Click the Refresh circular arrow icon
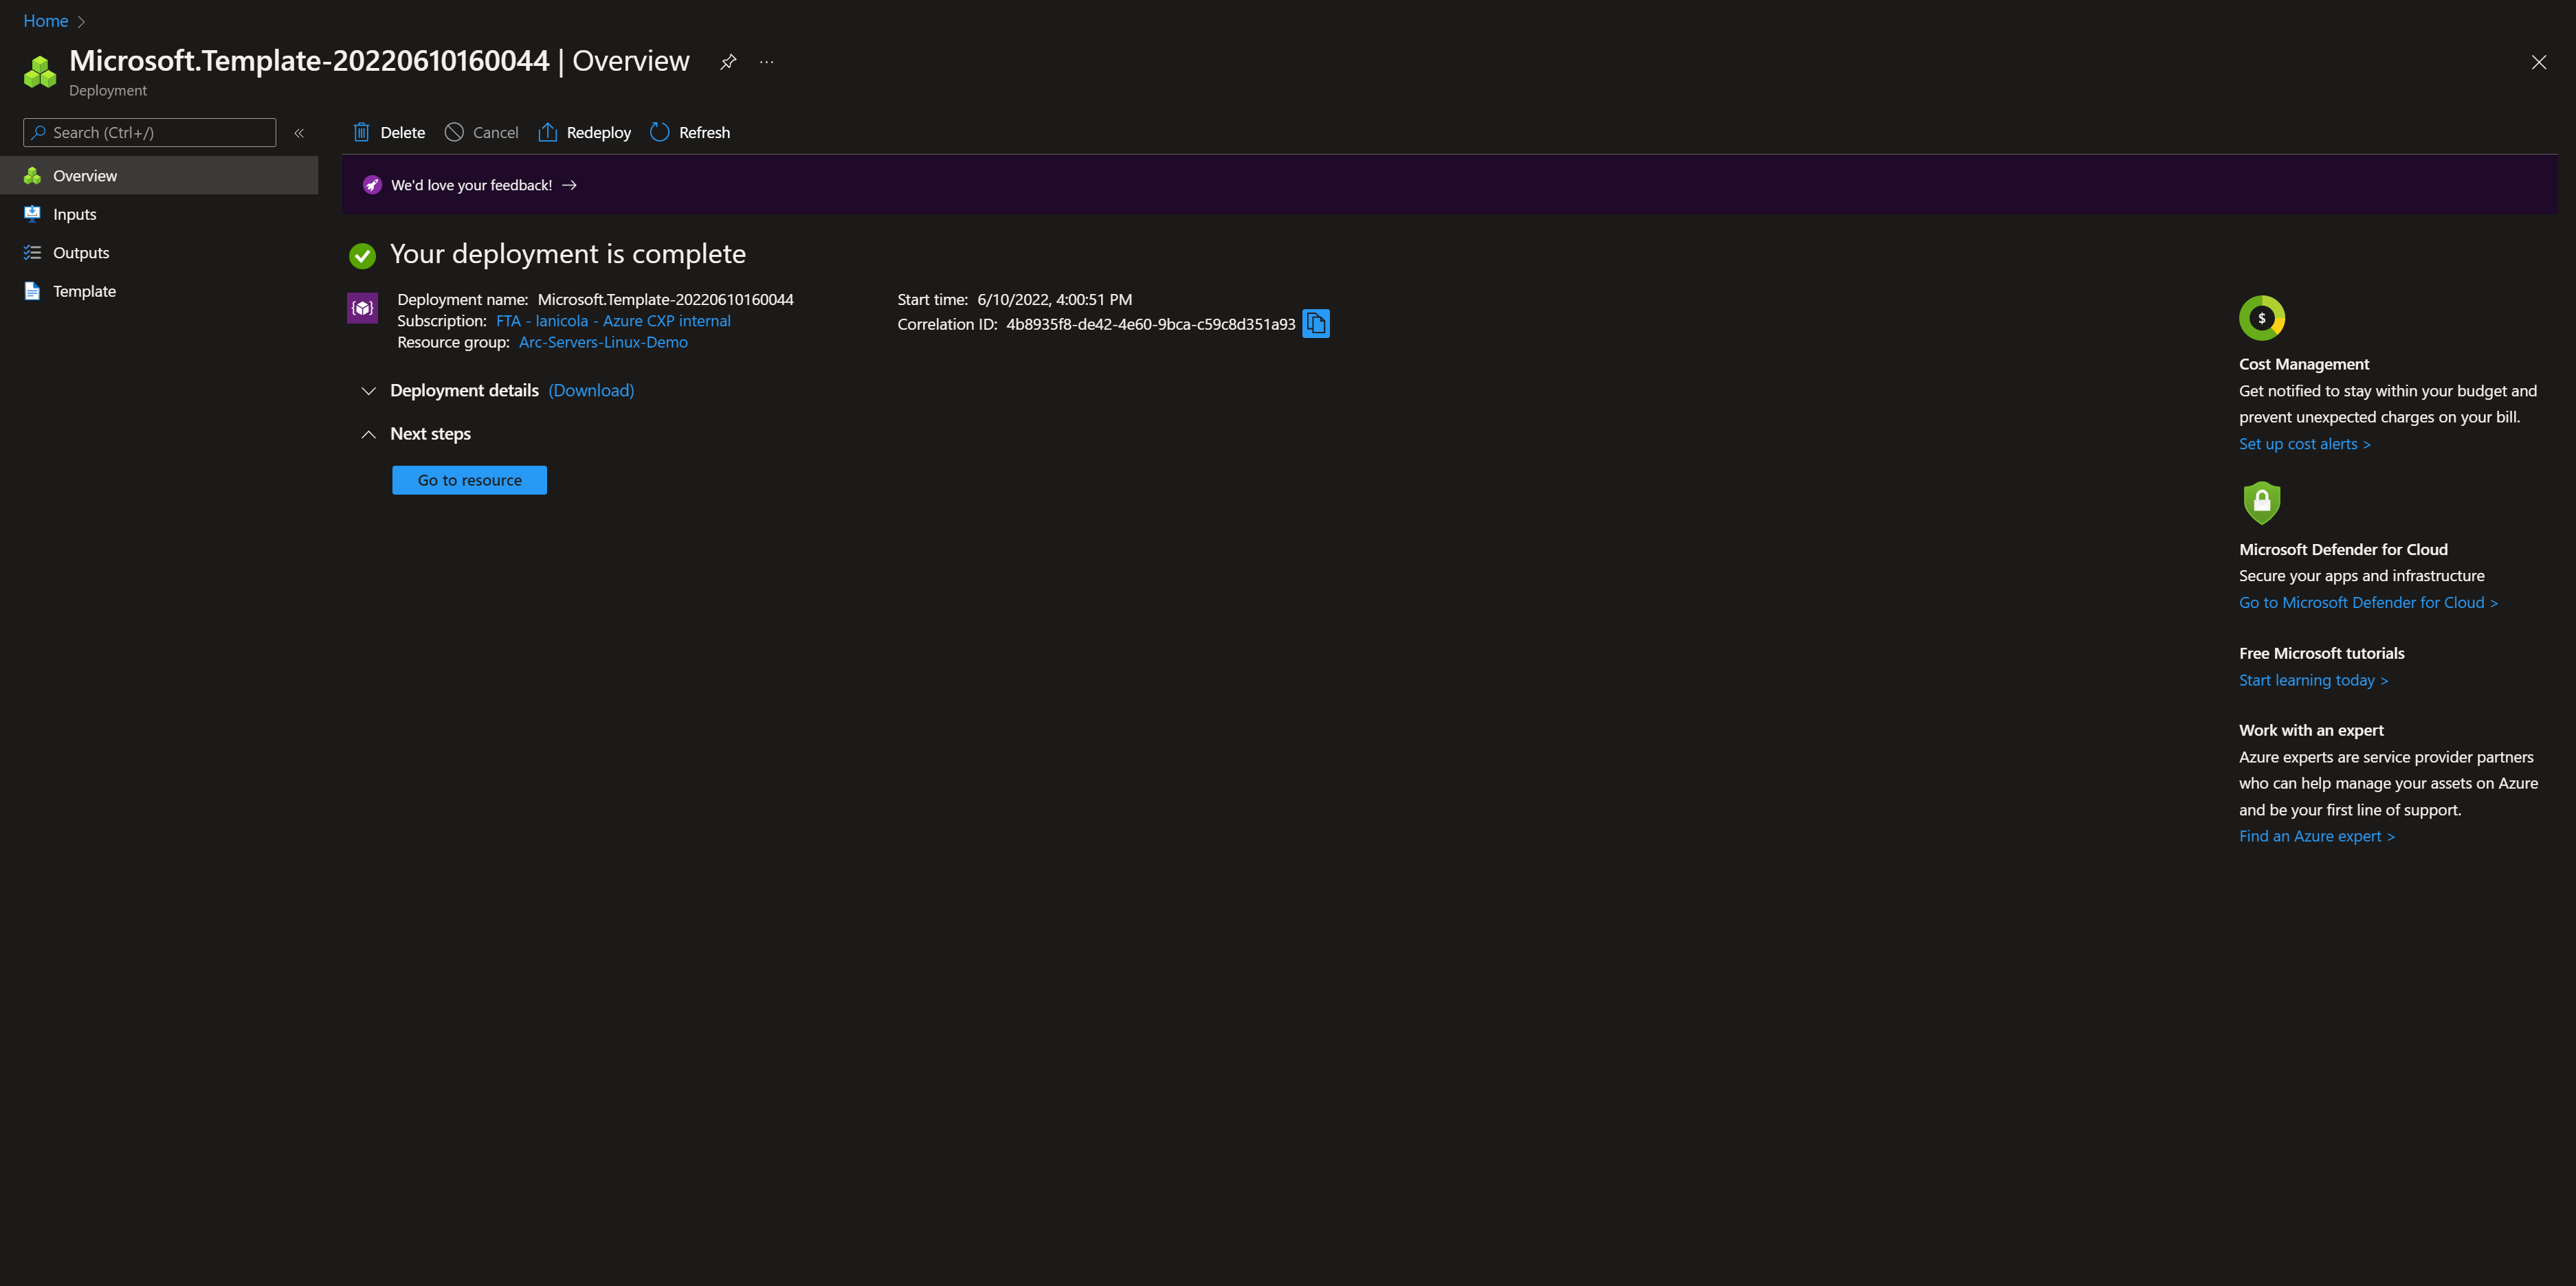Screen dimensions: 2576x1286 click(x=659, y=132)
